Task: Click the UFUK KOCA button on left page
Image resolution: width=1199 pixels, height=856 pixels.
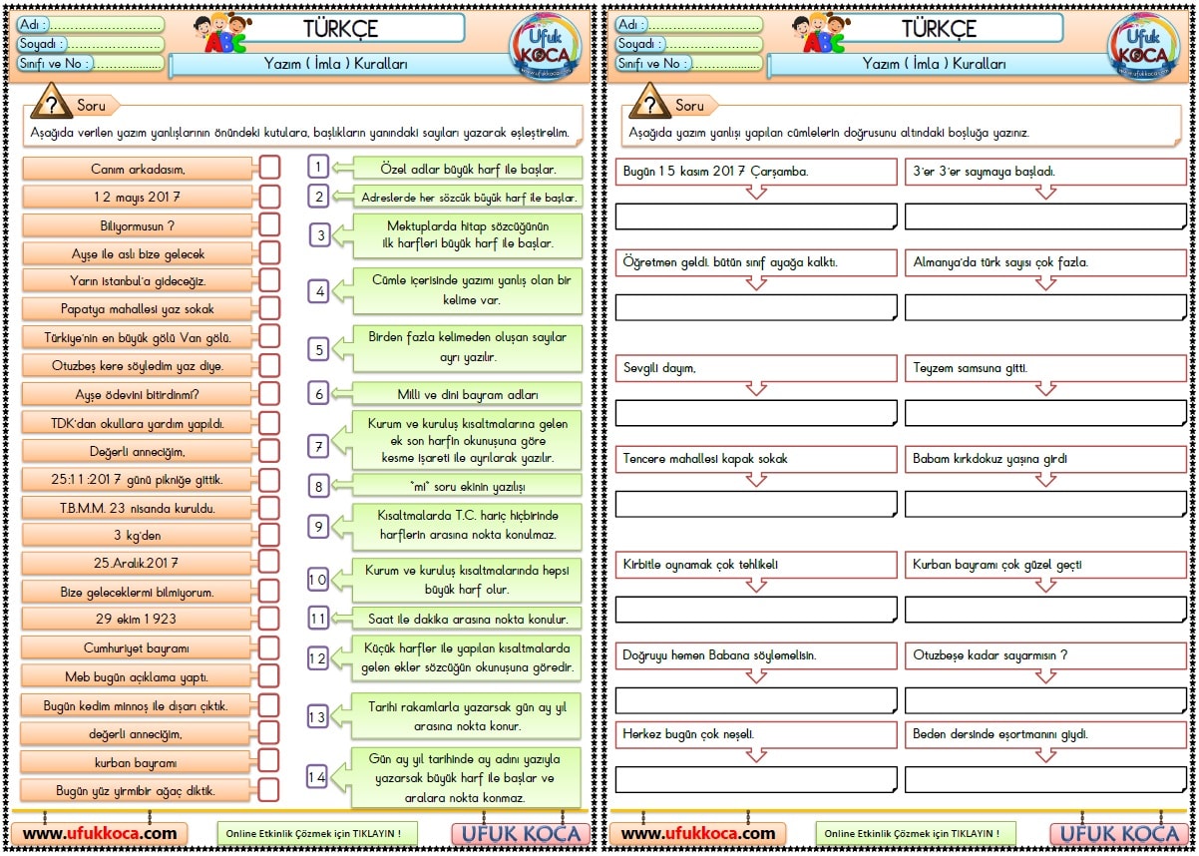Action: [x=521, y=833]
